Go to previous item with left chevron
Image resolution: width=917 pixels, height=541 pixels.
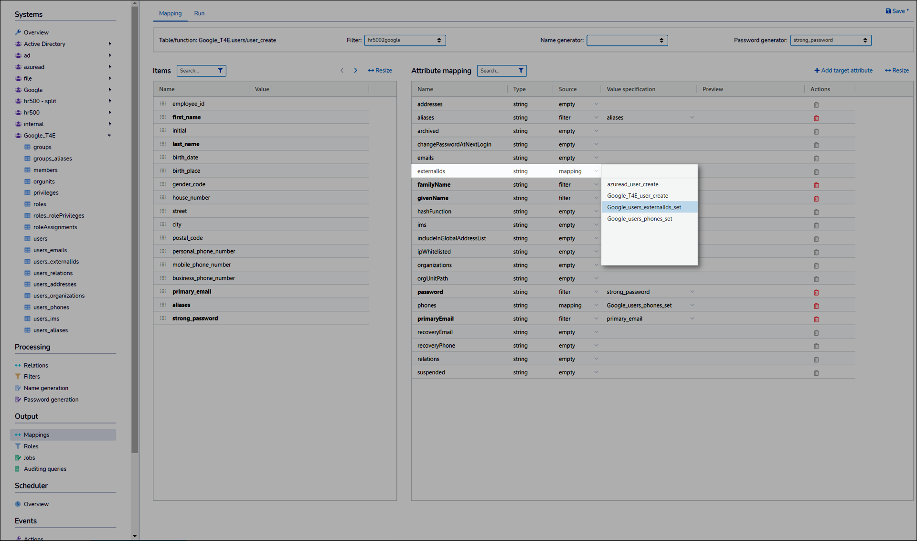pos(342,71)
